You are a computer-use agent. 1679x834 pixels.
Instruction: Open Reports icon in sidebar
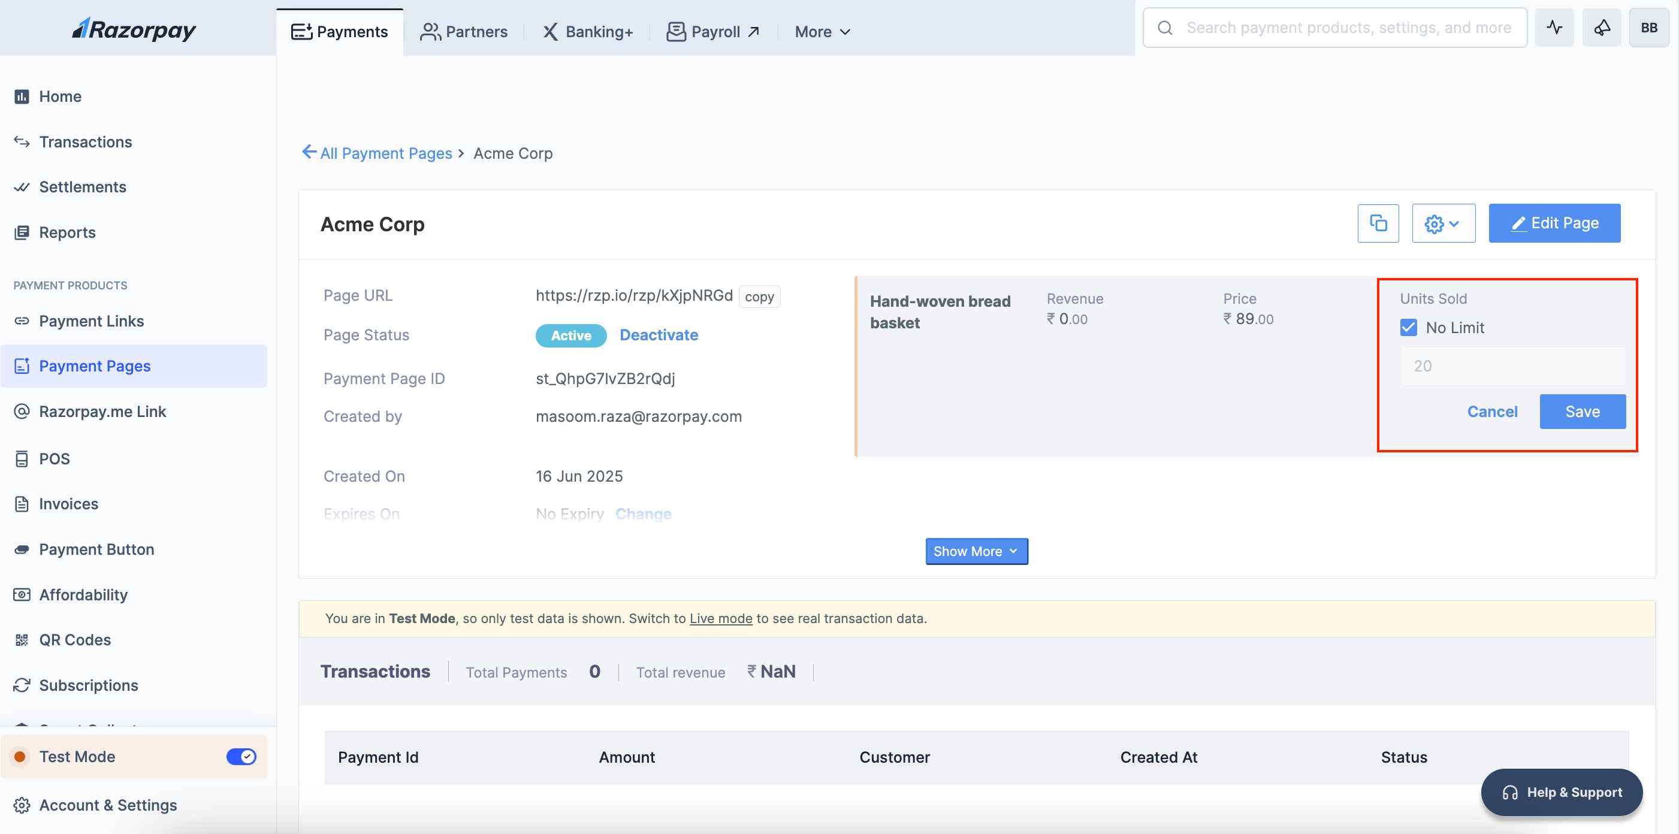click(x=22, y=232)
